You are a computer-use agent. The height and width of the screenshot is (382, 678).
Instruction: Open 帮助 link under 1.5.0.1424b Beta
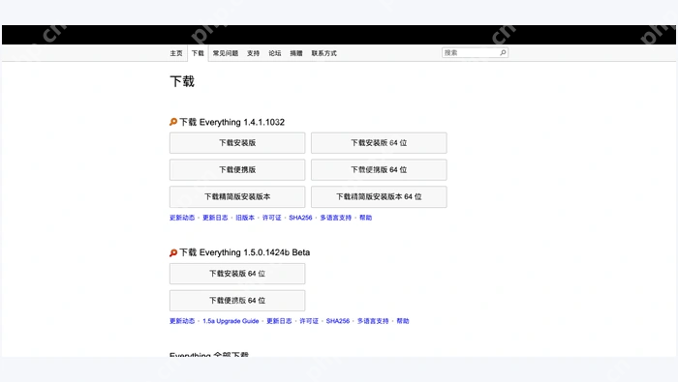[403, 321]
